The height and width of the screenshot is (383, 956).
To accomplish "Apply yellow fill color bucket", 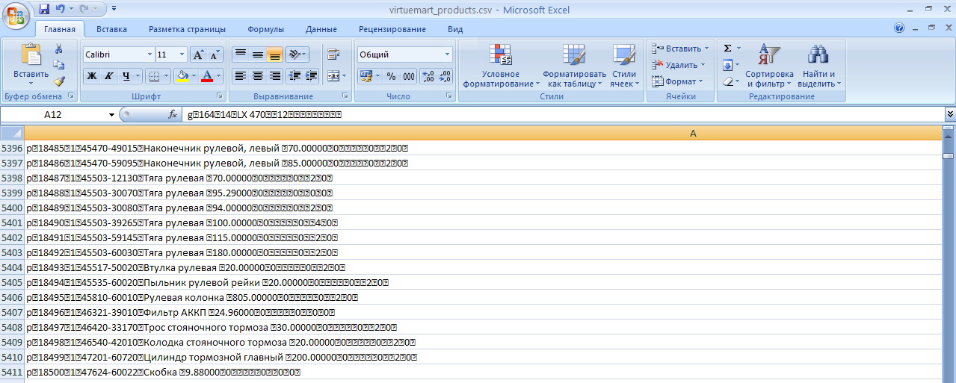I will (x=182, y=76).
